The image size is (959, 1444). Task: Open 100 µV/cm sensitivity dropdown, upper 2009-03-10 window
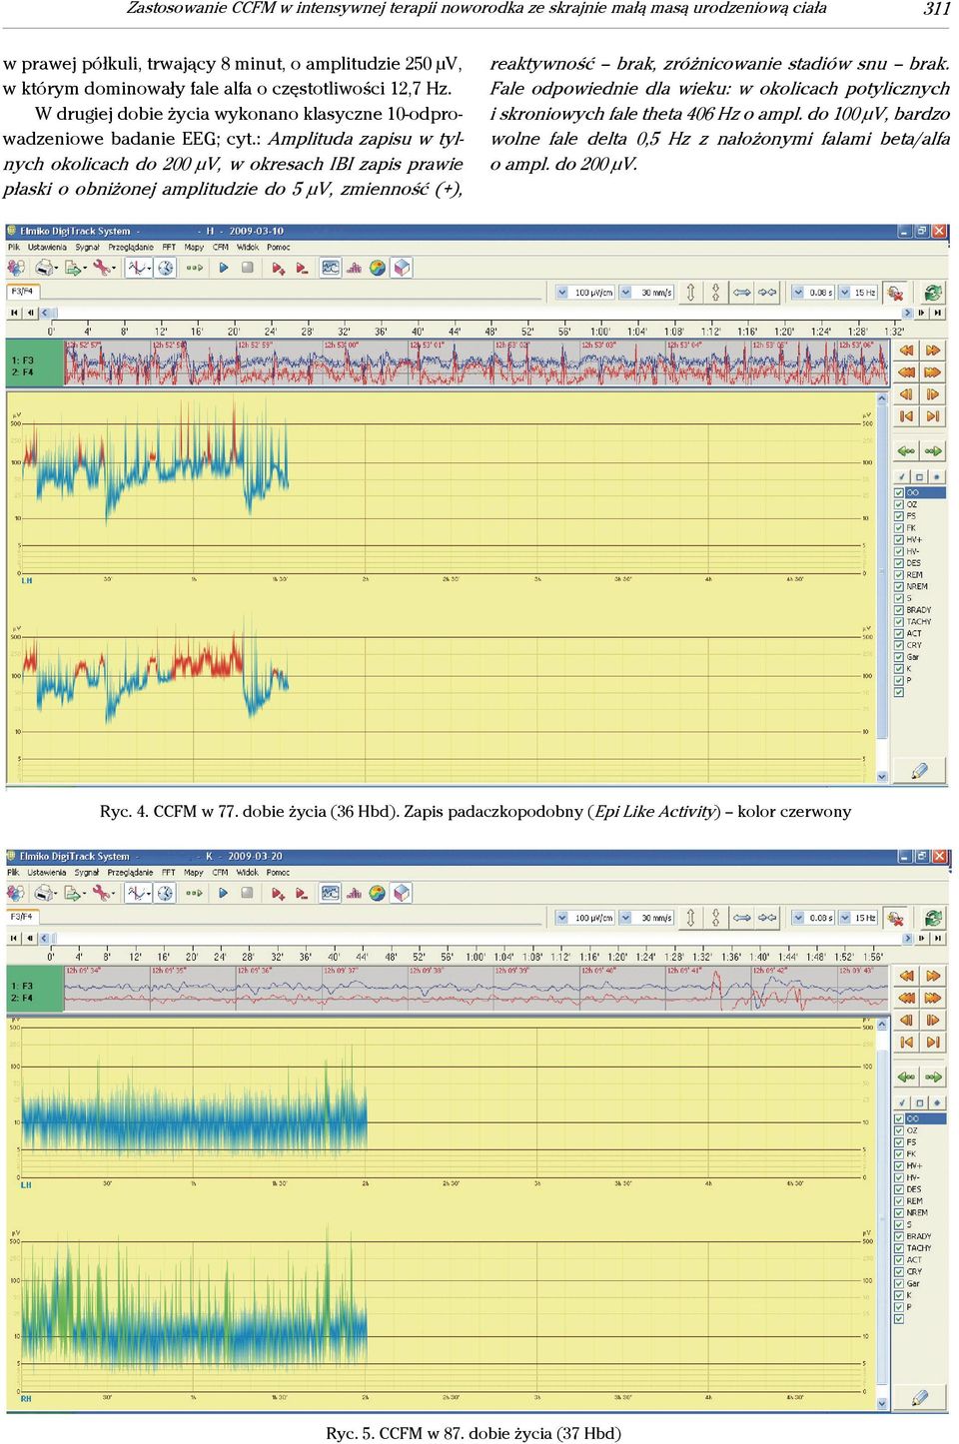(x=562, y=293)
